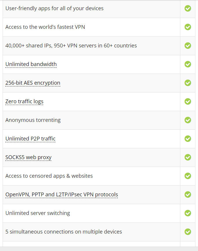Open the SOCKS5 web proxy link
The height and width of the screenshot is (251, 198).
point(28,157)
